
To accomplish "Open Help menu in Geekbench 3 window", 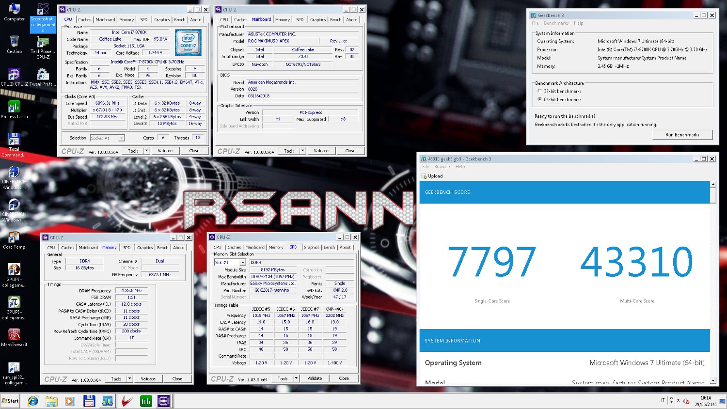I will click(579, 23).
